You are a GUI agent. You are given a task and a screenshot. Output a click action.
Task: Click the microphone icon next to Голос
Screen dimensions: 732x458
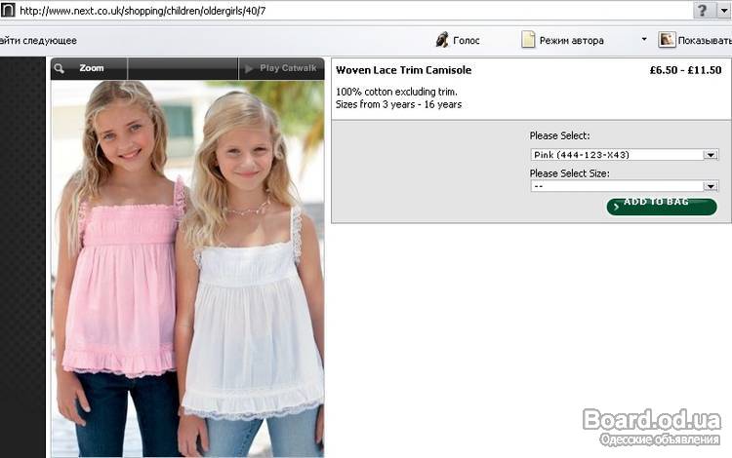(x=442, y=40)
